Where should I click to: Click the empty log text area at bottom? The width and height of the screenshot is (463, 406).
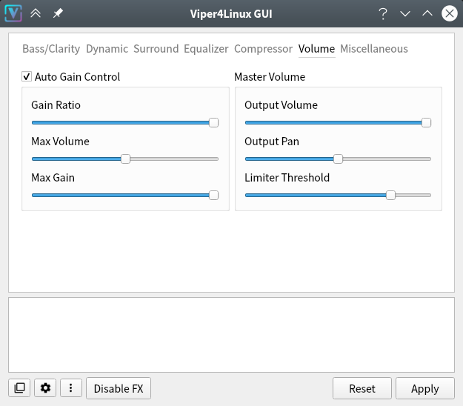tap(231, 335)
